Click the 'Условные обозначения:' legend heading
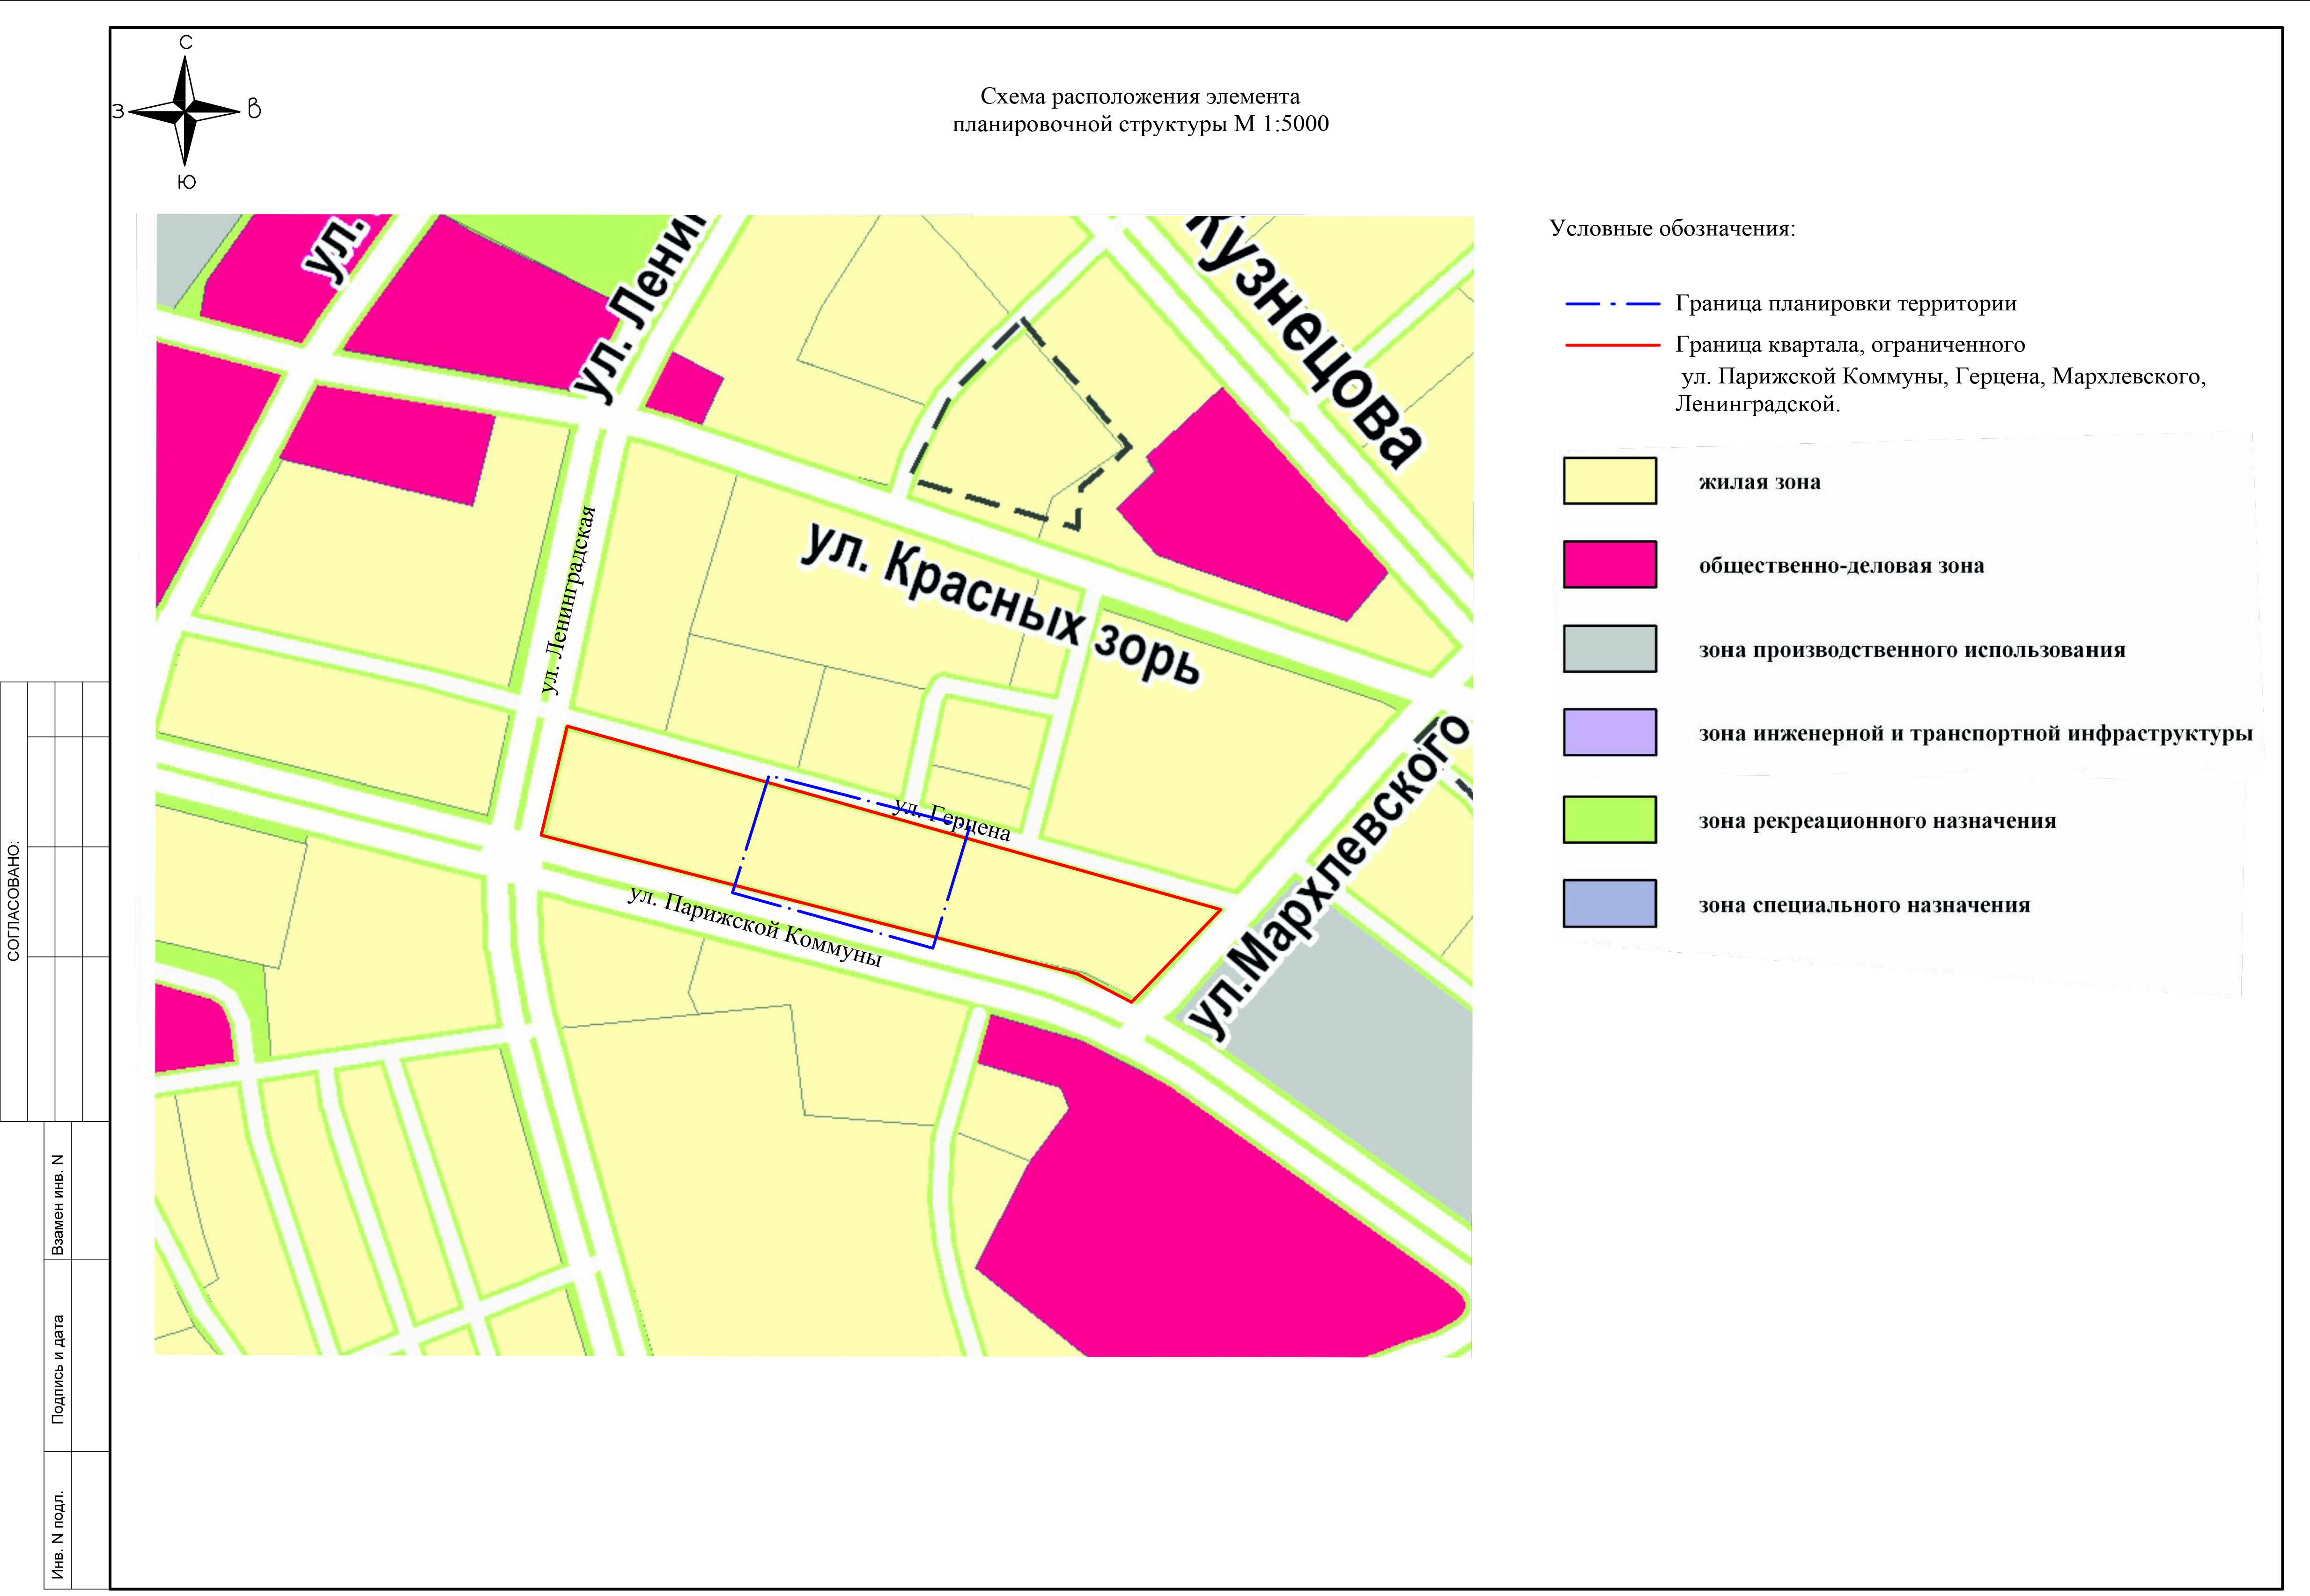Screen dimensions: 2310x1596 click(x=1672, y=229)
